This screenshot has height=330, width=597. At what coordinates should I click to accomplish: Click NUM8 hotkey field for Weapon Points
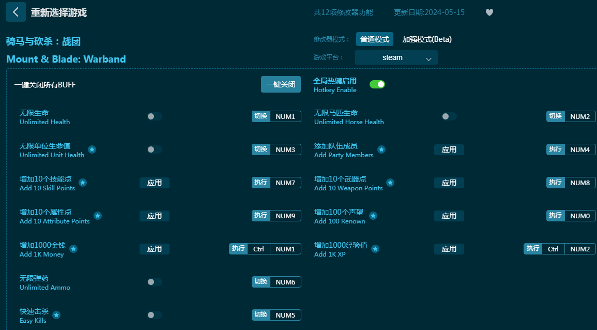(x=580, y=183)
